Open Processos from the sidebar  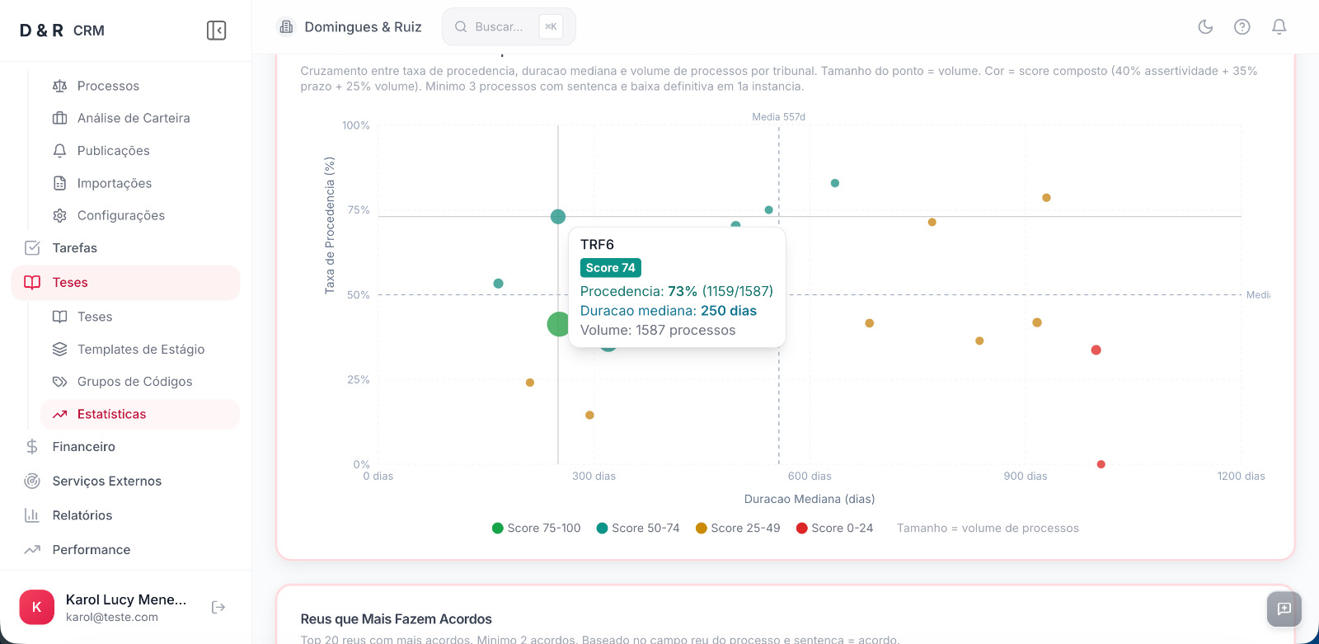coord(108,86)
